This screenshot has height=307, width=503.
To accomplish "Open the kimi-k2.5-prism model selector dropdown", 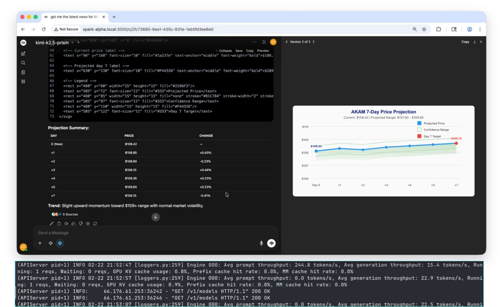I will [x=55, y=42].
